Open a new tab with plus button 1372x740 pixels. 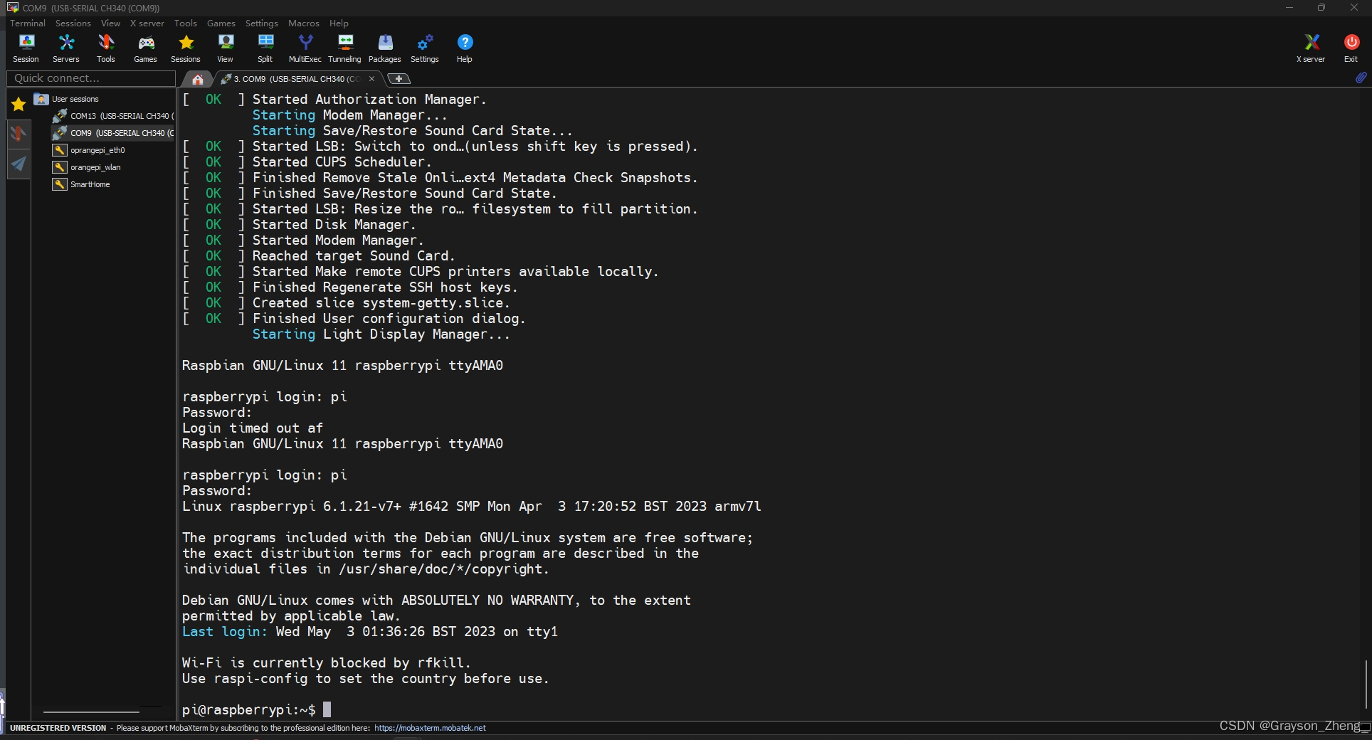click(x=399, y=79)
